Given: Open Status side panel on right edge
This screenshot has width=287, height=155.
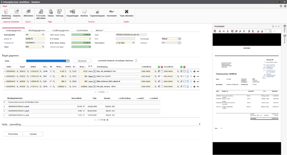Looking at the screenshot, I should pyautogui.click(x=285, y=29).
